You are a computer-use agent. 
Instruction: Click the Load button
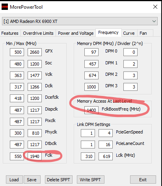(14, 180)
